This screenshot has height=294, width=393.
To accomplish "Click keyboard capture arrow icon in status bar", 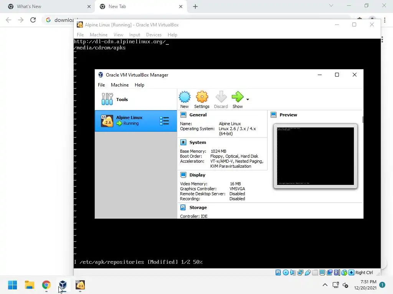I will pos(352,273).
